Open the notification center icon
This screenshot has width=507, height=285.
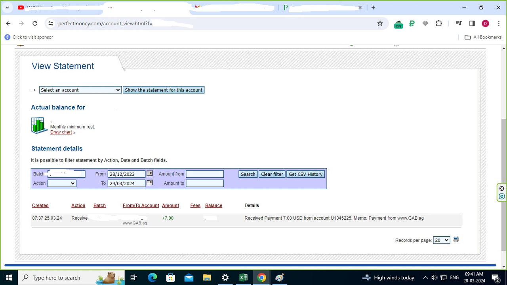click(x=495, y=277)
